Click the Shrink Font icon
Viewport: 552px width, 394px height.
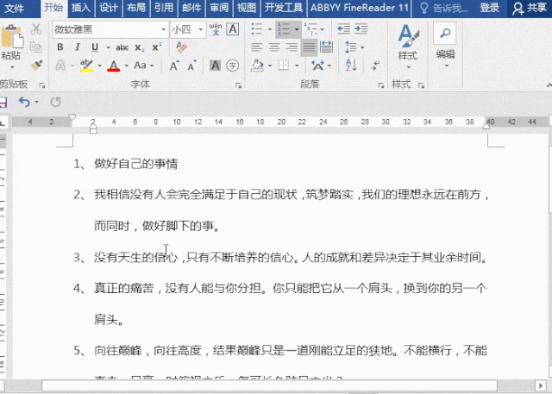(x=192, y=66)
